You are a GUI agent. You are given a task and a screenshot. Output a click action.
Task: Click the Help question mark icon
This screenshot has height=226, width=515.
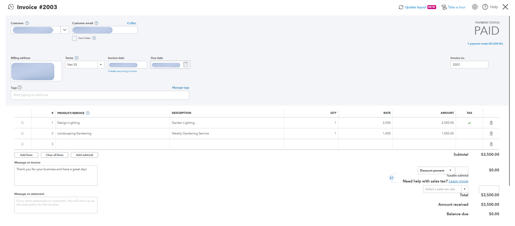pos(485,7)
